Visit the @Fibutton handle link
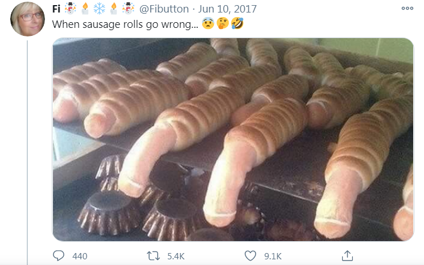 point(164,9)
